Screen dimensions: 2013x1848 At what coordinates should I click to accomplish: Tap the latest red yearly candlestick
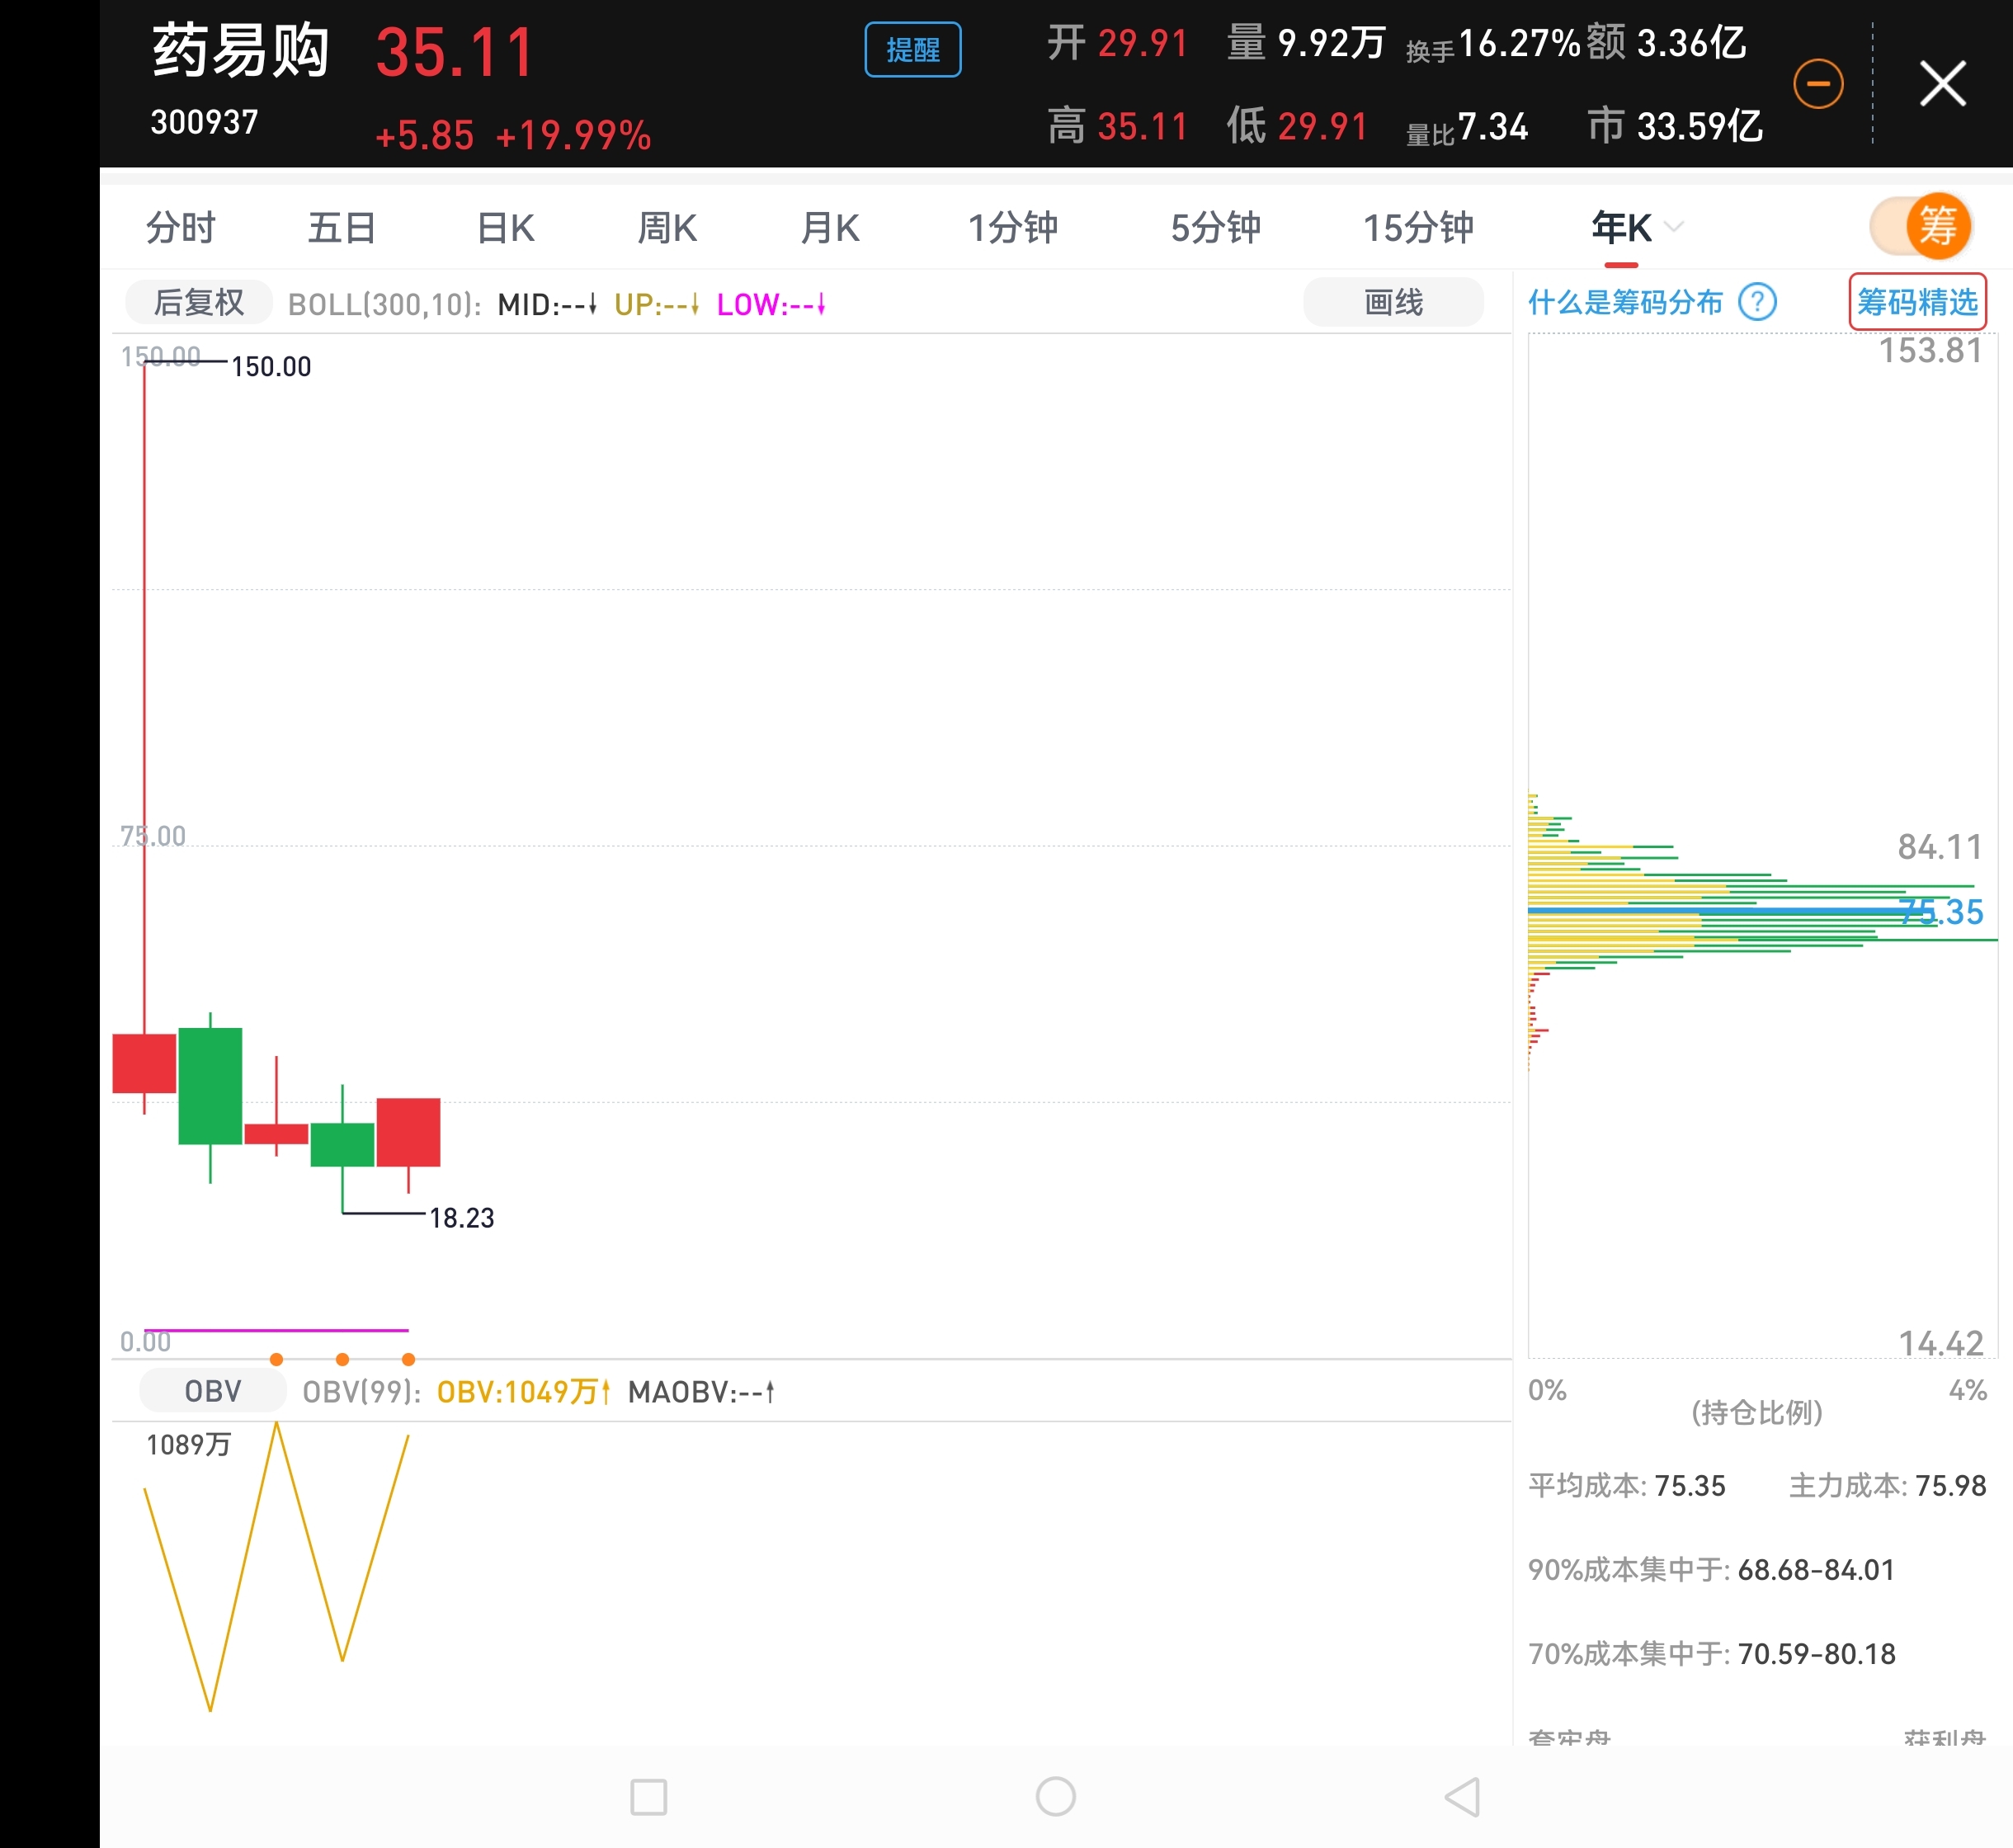click(x=408, y=1132)
